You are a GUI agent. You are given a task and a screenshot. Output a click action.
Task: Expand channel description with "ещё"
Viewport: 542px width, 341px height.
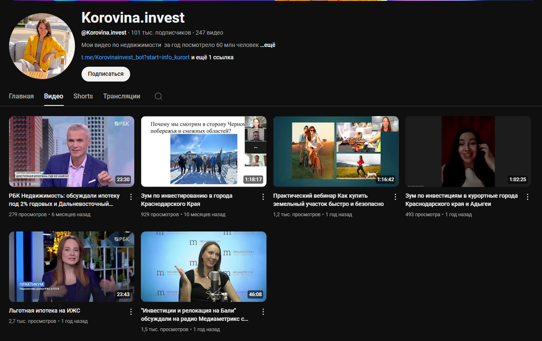coord(268,45)
